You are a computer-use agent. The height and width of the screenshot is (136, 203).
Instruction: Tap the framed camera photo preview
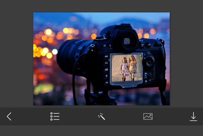pos(101,59)
